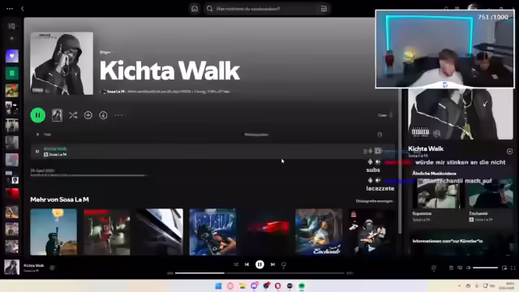The width and height of the screenshot is (519, 292).
Task: Add to library with right panel plus icon
Action: 509,152
